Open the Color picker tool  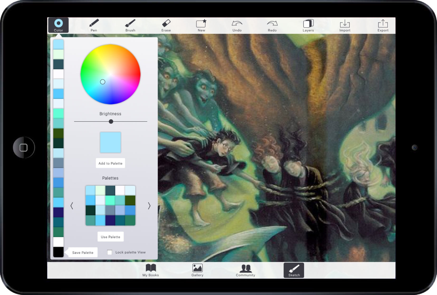[x=58, y=25]
